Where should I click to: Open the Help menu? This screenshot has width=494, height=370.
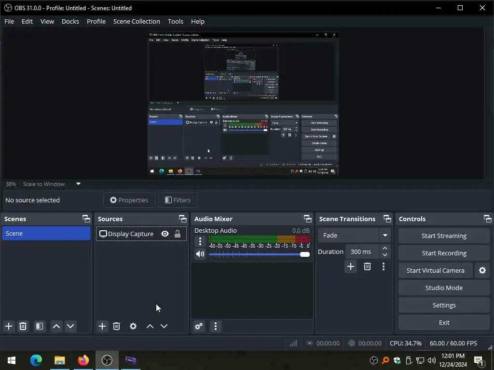coord(197,21)
